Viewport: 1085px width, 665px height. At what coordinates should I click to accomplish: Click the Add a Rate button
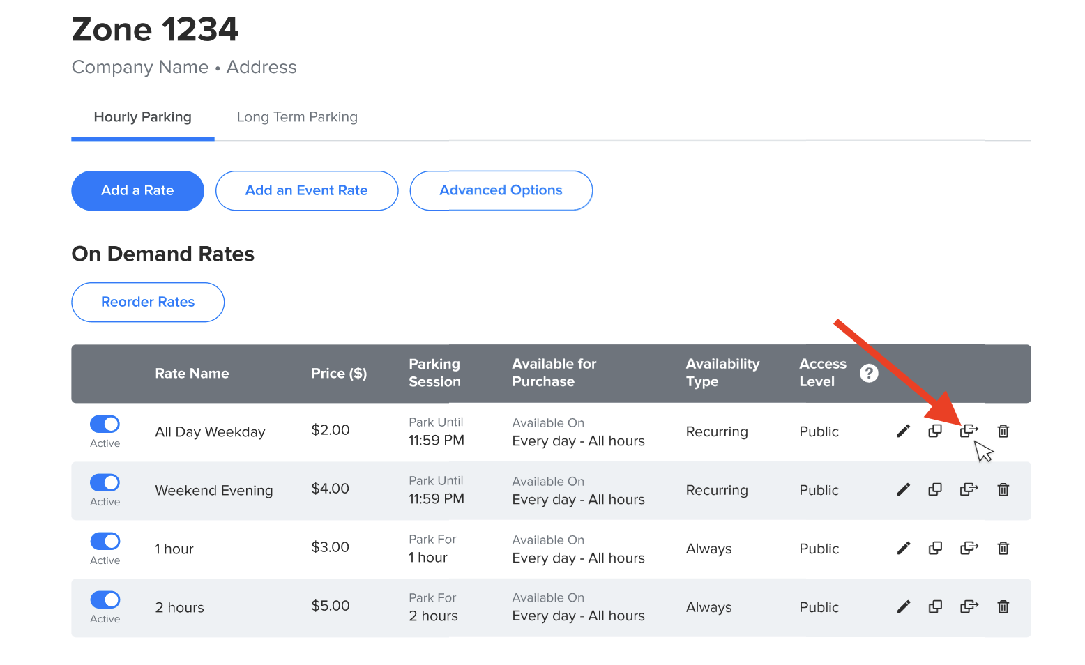(137, 190)
